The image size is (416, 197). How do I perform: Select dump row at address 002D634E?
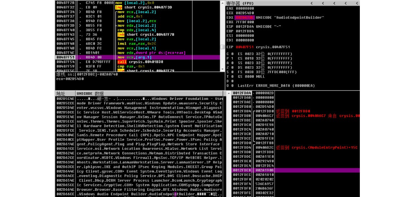pyautogui.click(x=139, y=162)
